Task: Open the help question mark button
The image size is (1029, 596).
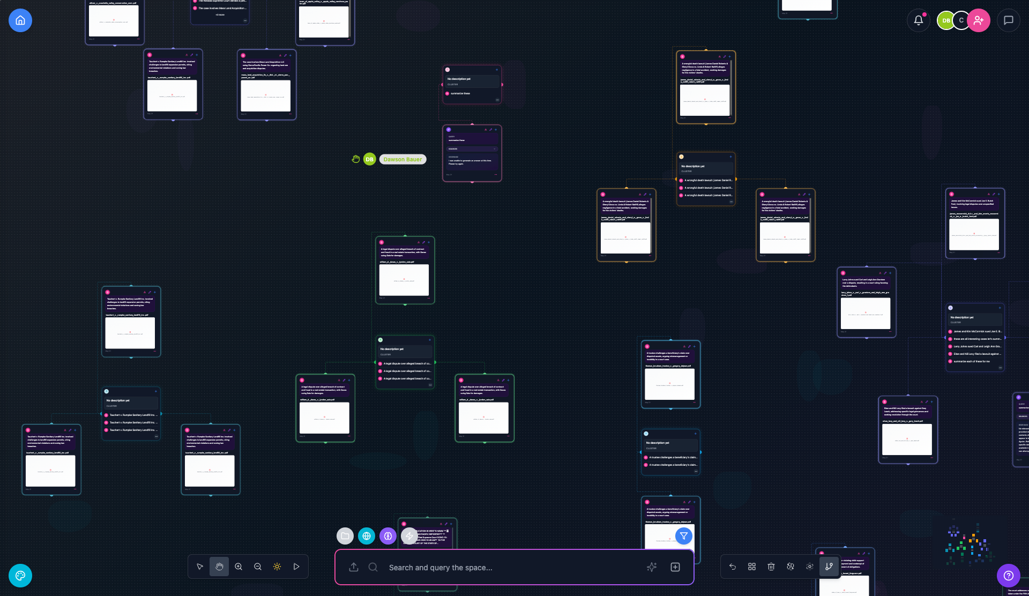Action: pyautogui.click(x=1009, y=576)
